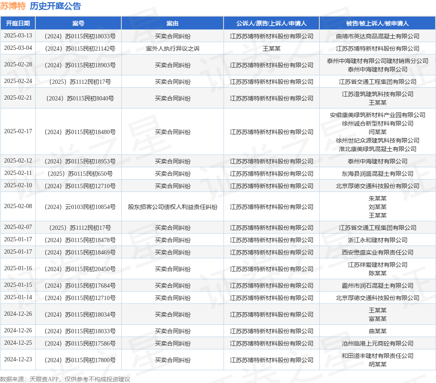Click the date 2025-02-28
436x383 pixels.
click(18, 65)
